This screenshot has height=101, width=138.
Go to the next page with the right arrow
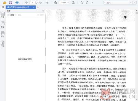(x=47, y=3)
